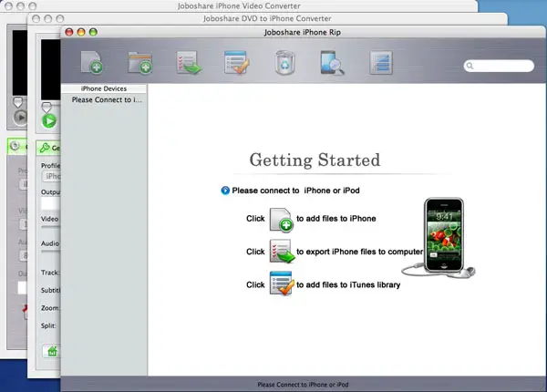Minimize the Joboshare iPhone Rip window

tap(81, 32)
